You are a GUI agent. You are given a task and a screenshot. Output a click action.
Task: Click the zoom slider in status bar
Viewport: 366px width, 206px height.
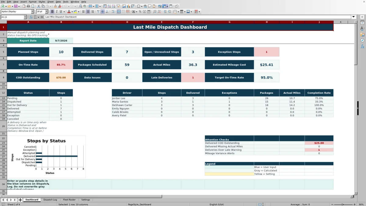point(343,204)
